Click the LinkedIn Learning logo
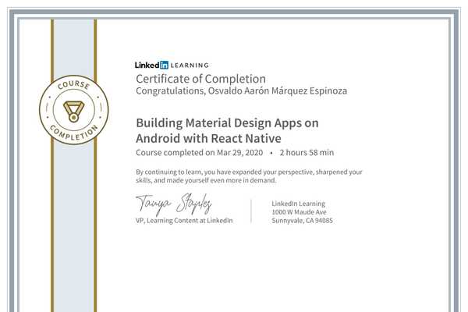This screenshot has width=468, height=312. click(172, 65)
